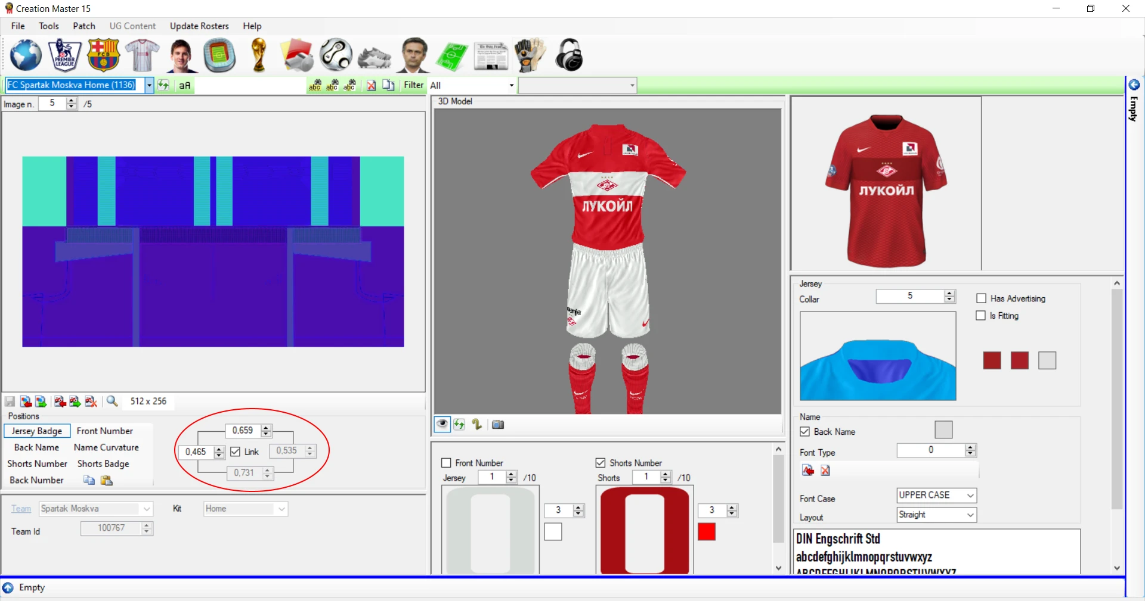Open the globe Country editor icon

point(26,55)
